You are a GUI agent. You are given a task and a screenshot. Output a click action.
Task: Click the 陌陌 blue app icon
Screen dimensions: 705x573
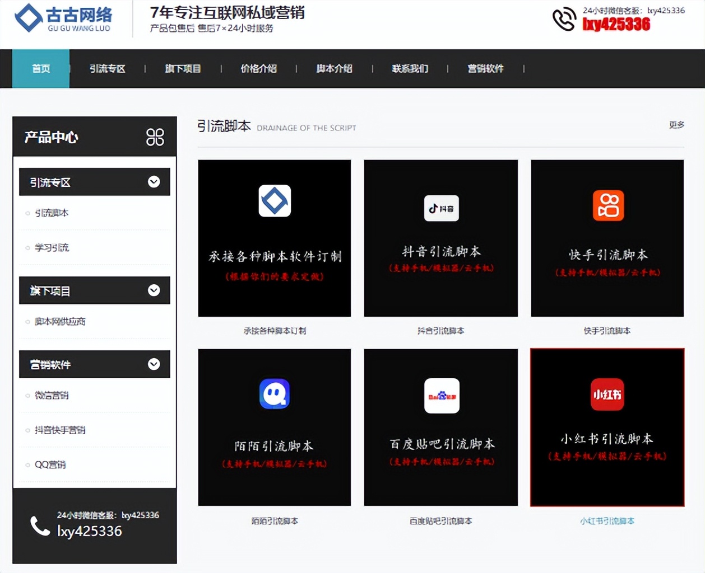point(275,393)
